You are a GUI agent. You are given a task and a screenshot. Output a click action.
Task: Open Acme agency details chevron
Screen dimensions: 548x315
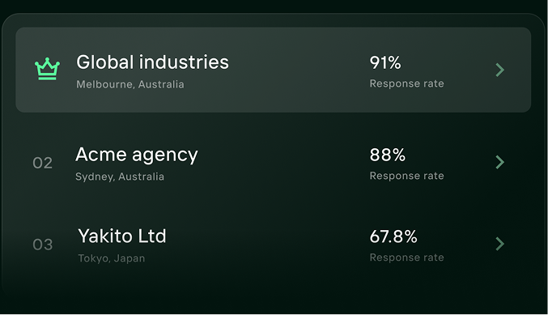(x=500, y=162)
